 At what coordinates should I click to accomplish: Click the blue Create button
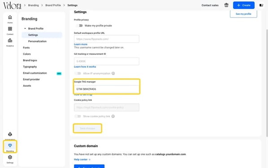(244, 5)
